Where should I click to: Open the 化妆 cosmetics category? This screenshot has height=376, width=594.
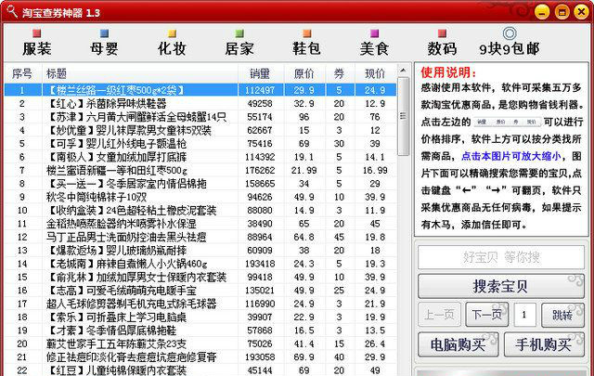coord(172,44)
